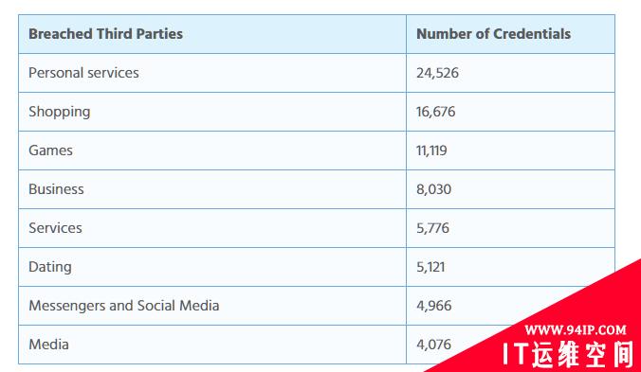Click the Breached Third Parties column header

click(x=105, y=34)
